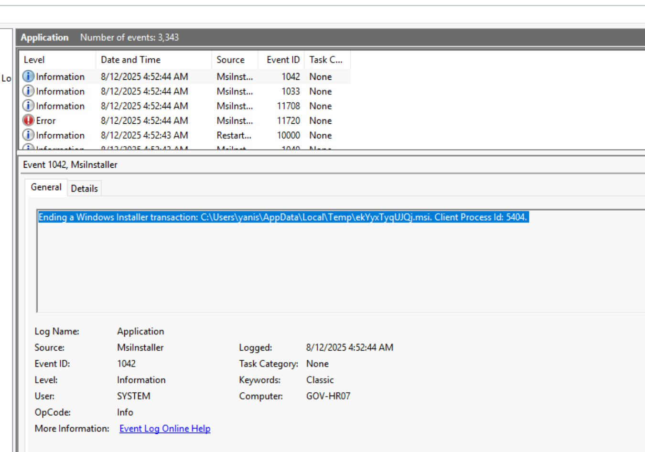Click the Task Category value None in details
The width and height of the screenshot is (645, 452).
tap(317, 364)
